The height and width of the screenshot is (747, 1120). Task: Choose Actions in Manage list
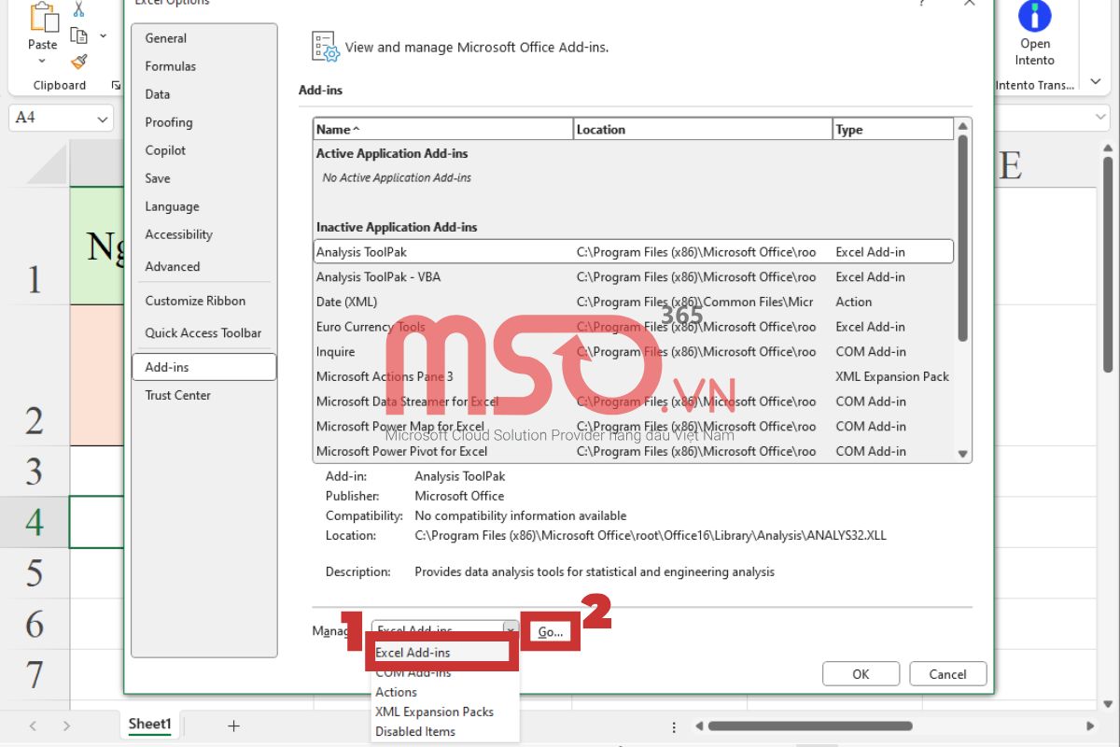445,692
